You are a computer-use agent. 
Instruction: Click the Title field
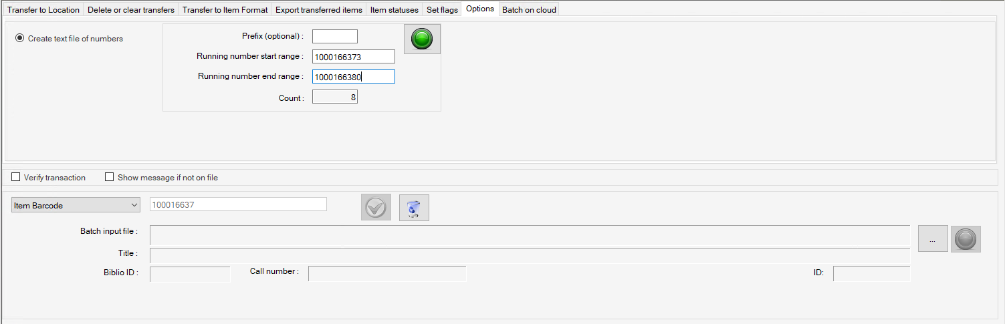pyautogui.click(x=530, y=255)
